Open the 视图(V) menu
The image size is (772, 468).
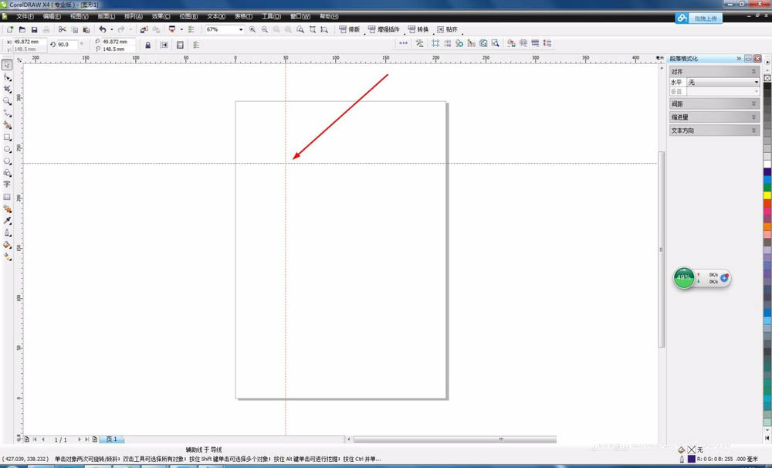[80, 16]
